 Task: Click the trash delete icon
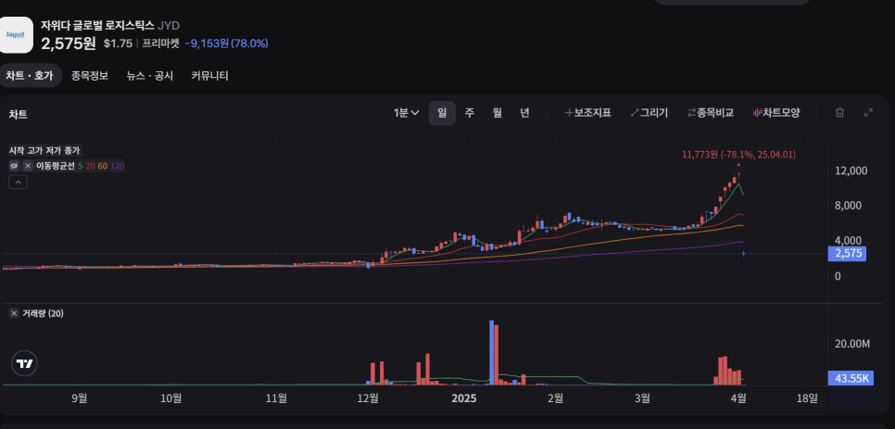(x=839, y=113)
